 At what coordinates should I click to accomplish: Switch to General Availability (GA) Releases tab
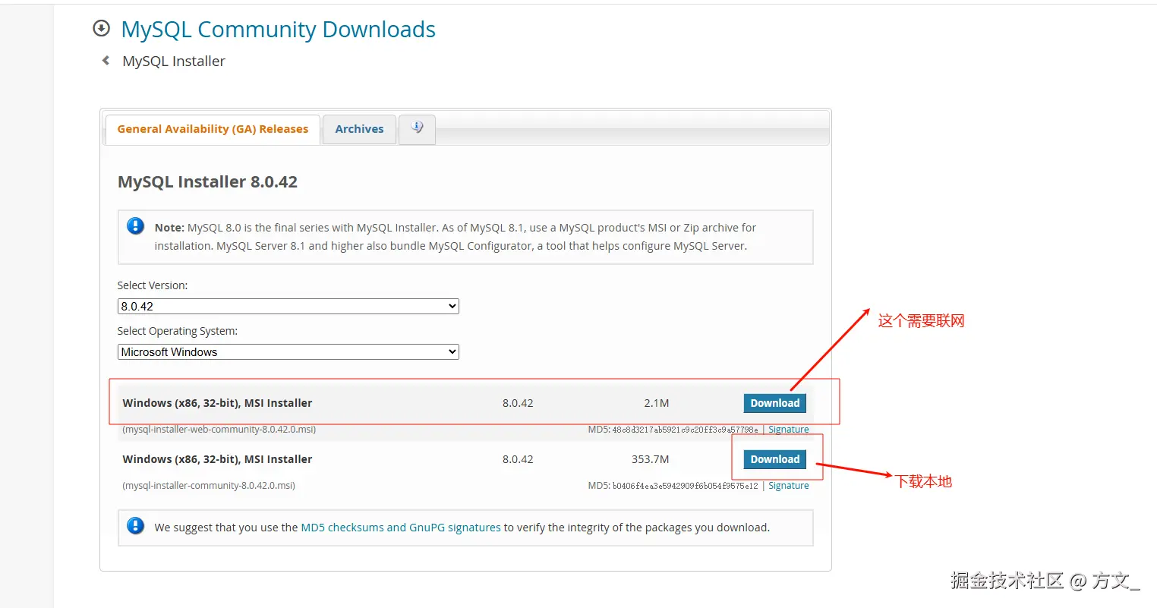tap(213, 129)
